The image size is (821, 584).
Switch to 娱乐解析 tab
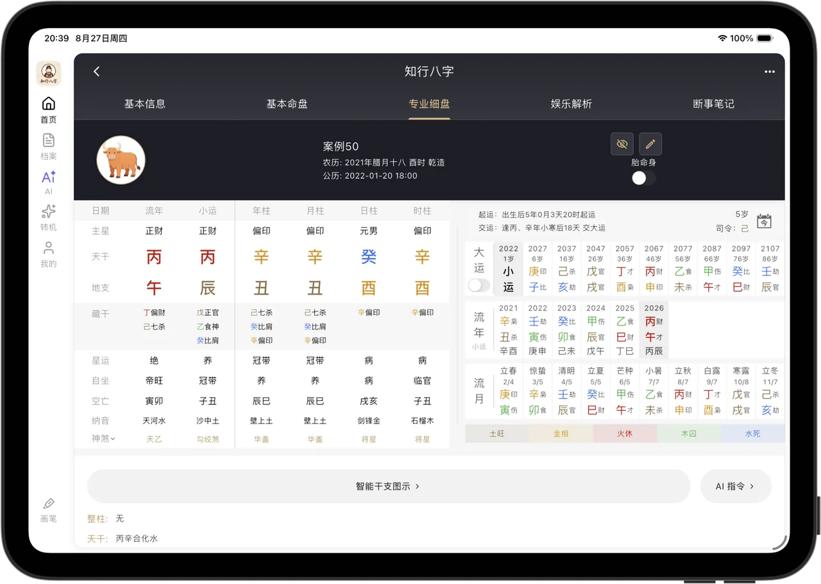[571, 104]
